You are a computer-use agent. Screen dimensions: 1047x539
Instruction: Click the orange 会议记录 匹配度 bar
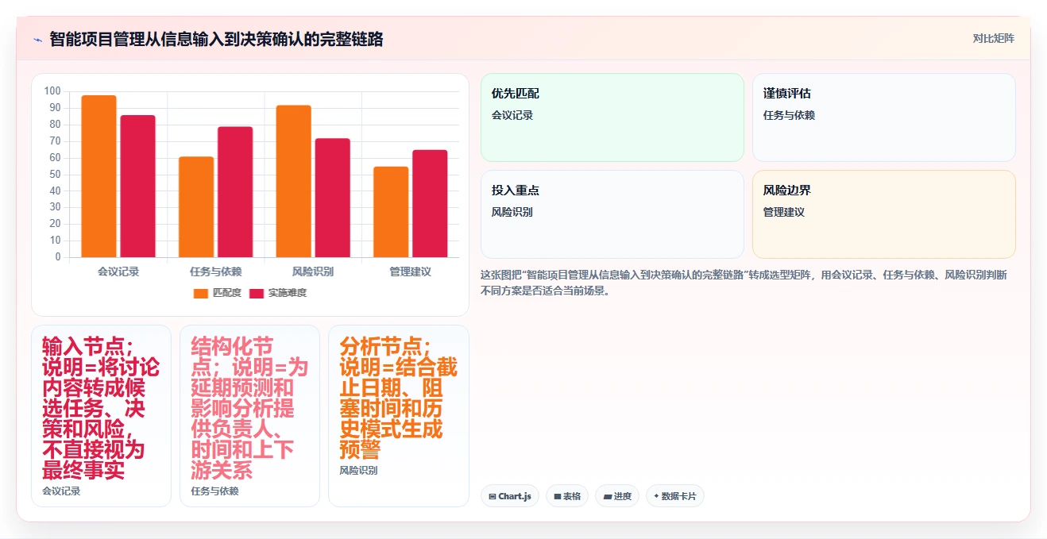point(99,176)
